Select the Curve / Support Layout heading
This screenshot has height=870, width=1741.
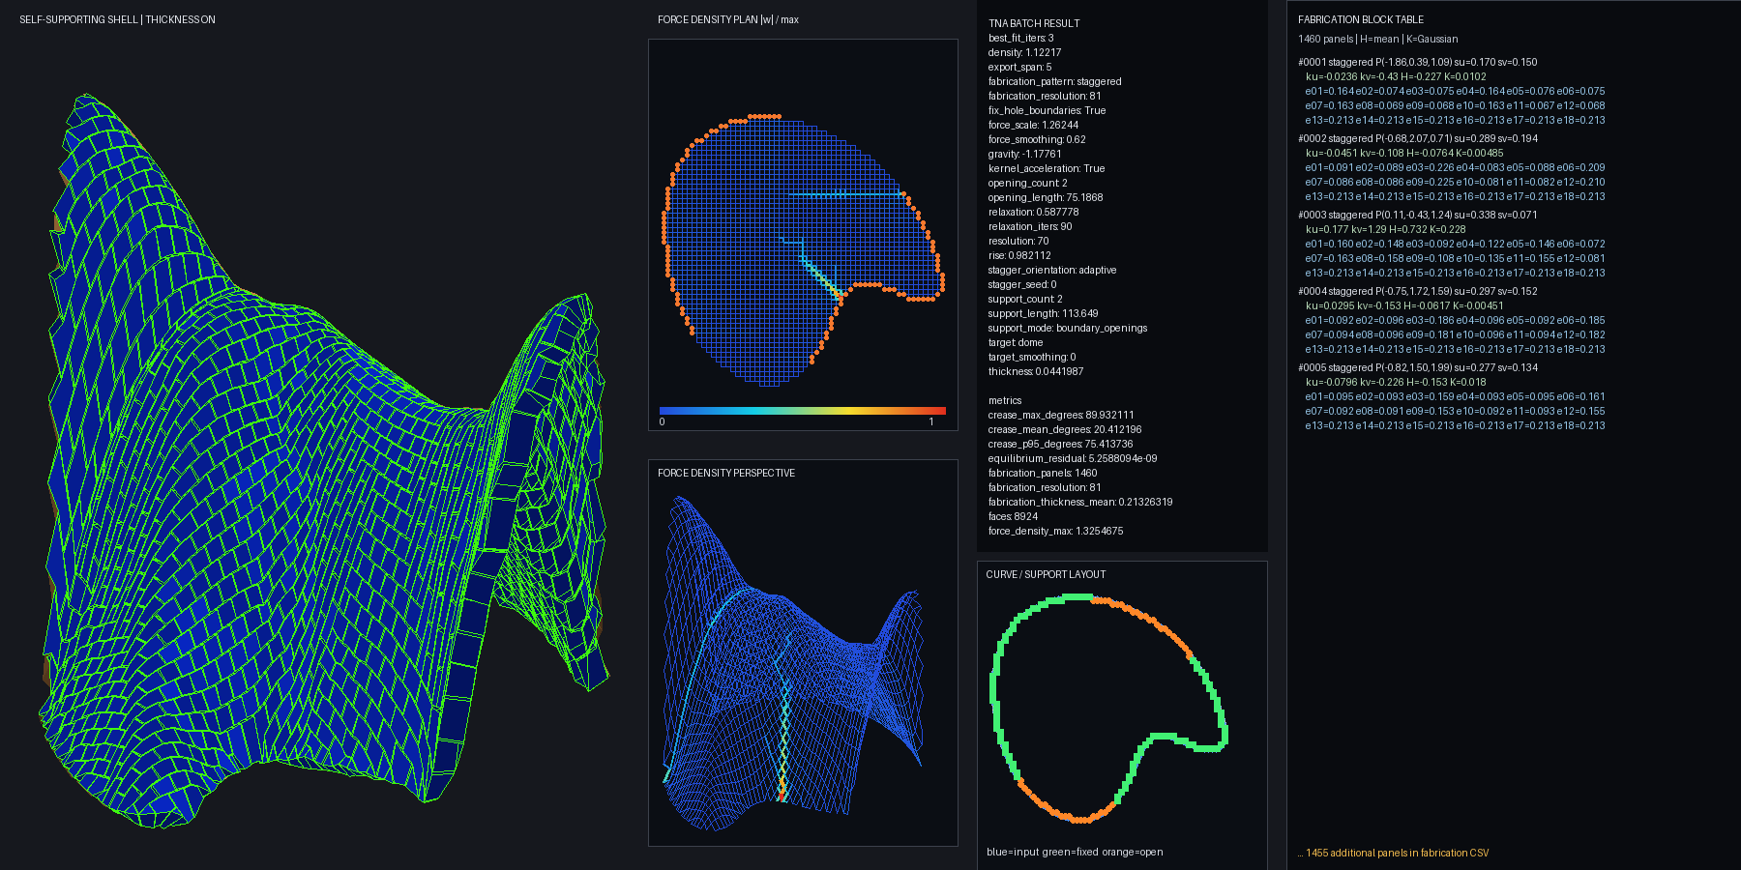[x=1046, y=574]
